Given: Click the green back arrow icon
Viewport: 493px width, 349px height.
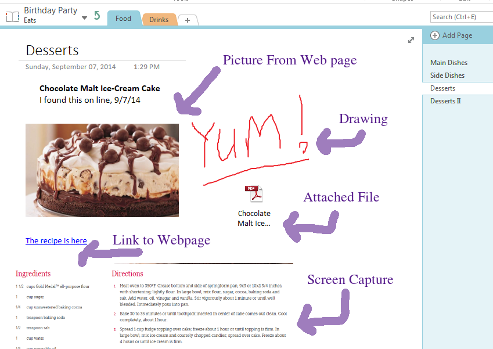Looking at the screenshot, I should tap(97, 16).
